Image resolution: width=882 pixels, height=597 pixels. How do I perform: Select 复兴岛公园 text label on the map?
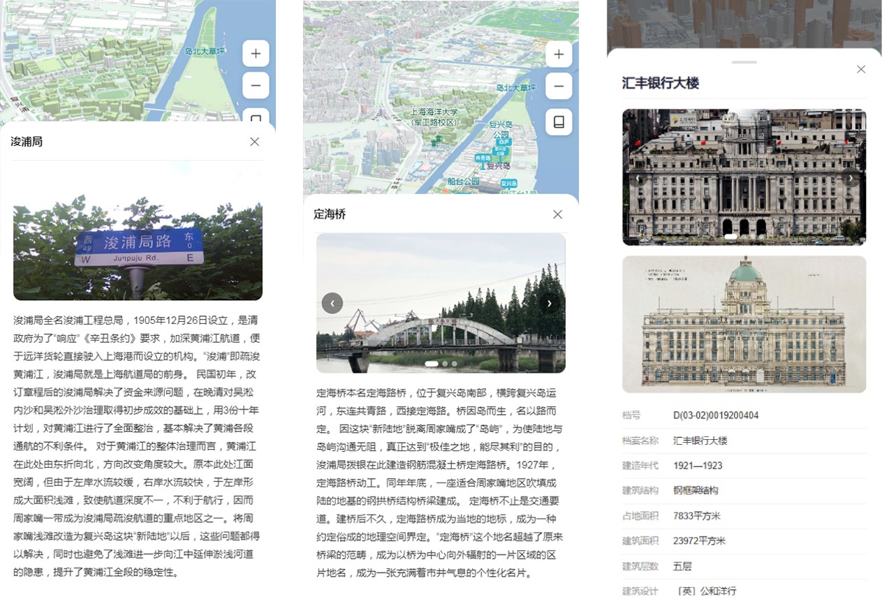pos(500,129)
